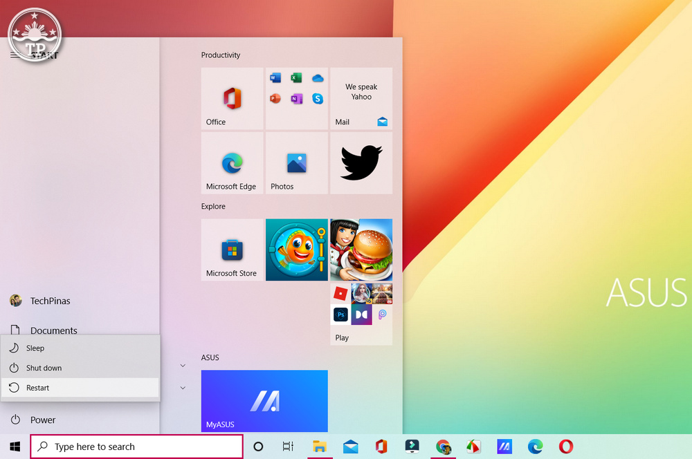This screenshot has width=692, height=459.
Task: Launch Excel from the Office apps folder tile
Action: click(x=297, y=78)
